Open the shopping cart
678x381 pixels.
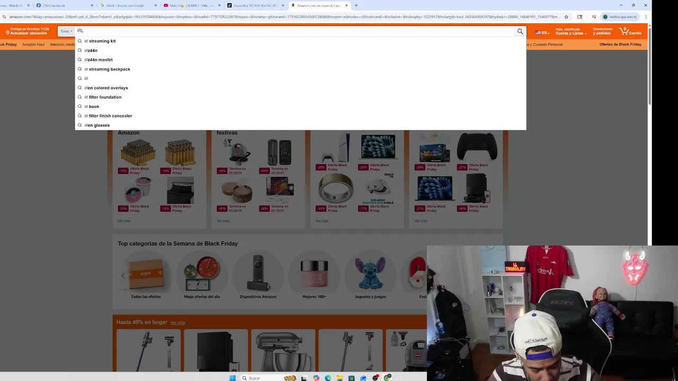(630, 31)
